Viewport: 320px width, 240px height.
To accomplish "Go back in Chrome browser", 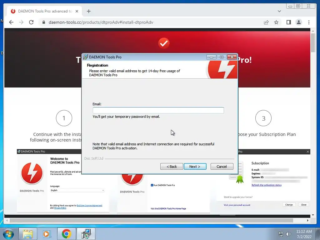I will [x=11, y=22].
